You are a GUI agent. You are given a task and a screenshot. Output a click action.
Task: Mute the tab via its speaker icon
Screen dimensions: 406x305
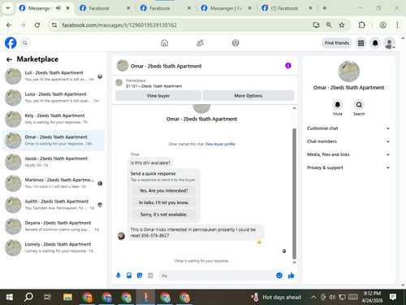58,8
